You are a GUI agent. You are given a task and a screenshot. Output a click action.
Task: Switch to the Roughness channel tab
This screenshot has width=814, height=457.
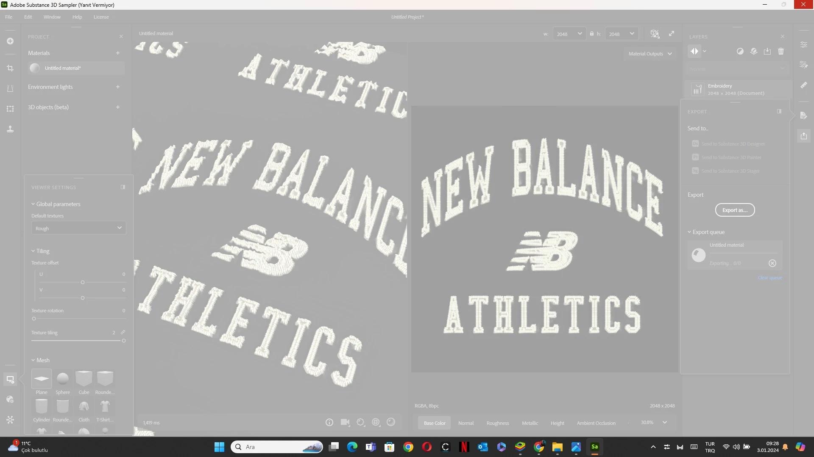pos(497,423)
